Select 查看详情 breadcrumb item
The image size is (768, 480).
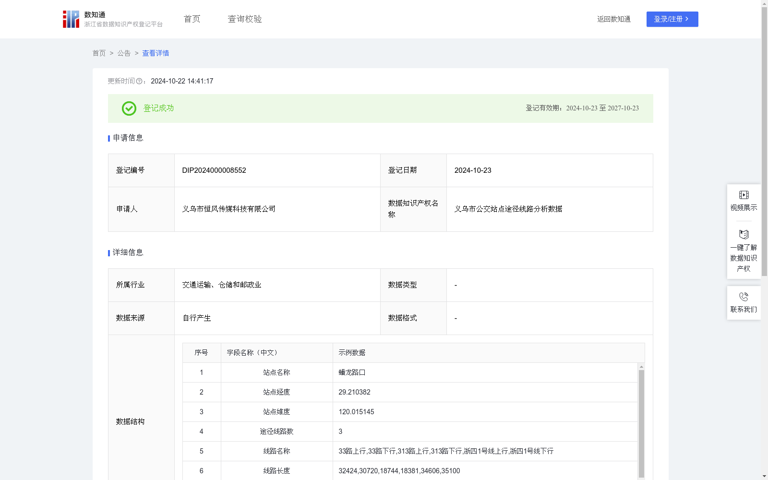[156, 53]
